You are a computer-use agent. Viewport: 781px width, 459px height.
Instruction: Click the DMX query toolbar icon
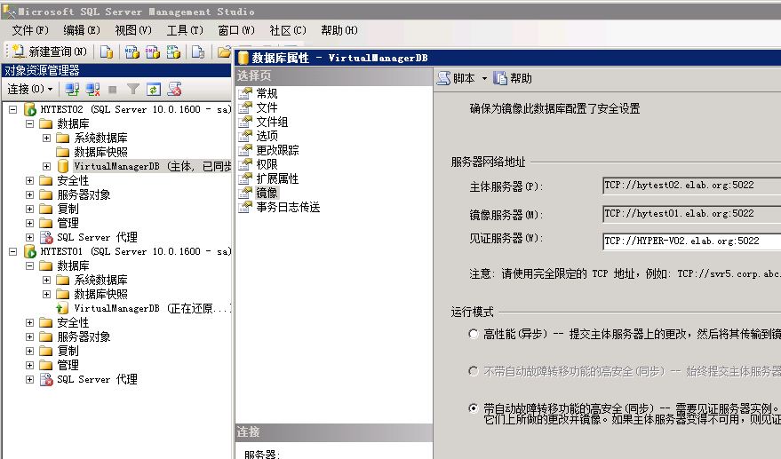click(153, 51)
